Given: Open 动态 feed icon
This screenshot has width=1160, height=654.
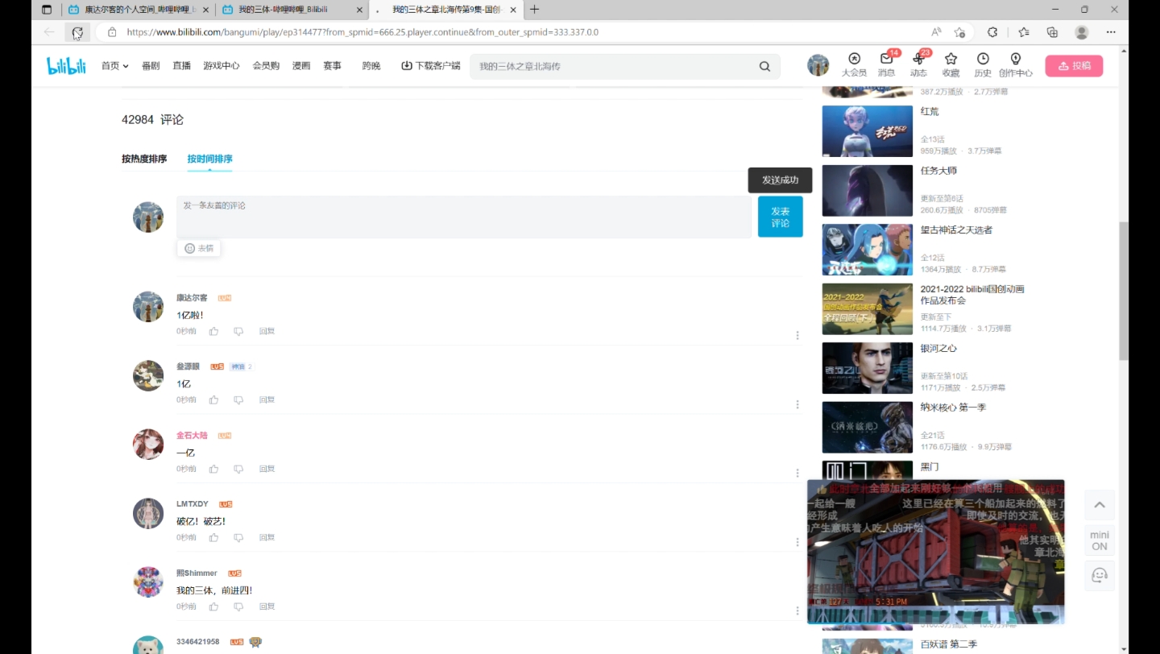Looking at the screenshot, I should (x=918, y=65).
